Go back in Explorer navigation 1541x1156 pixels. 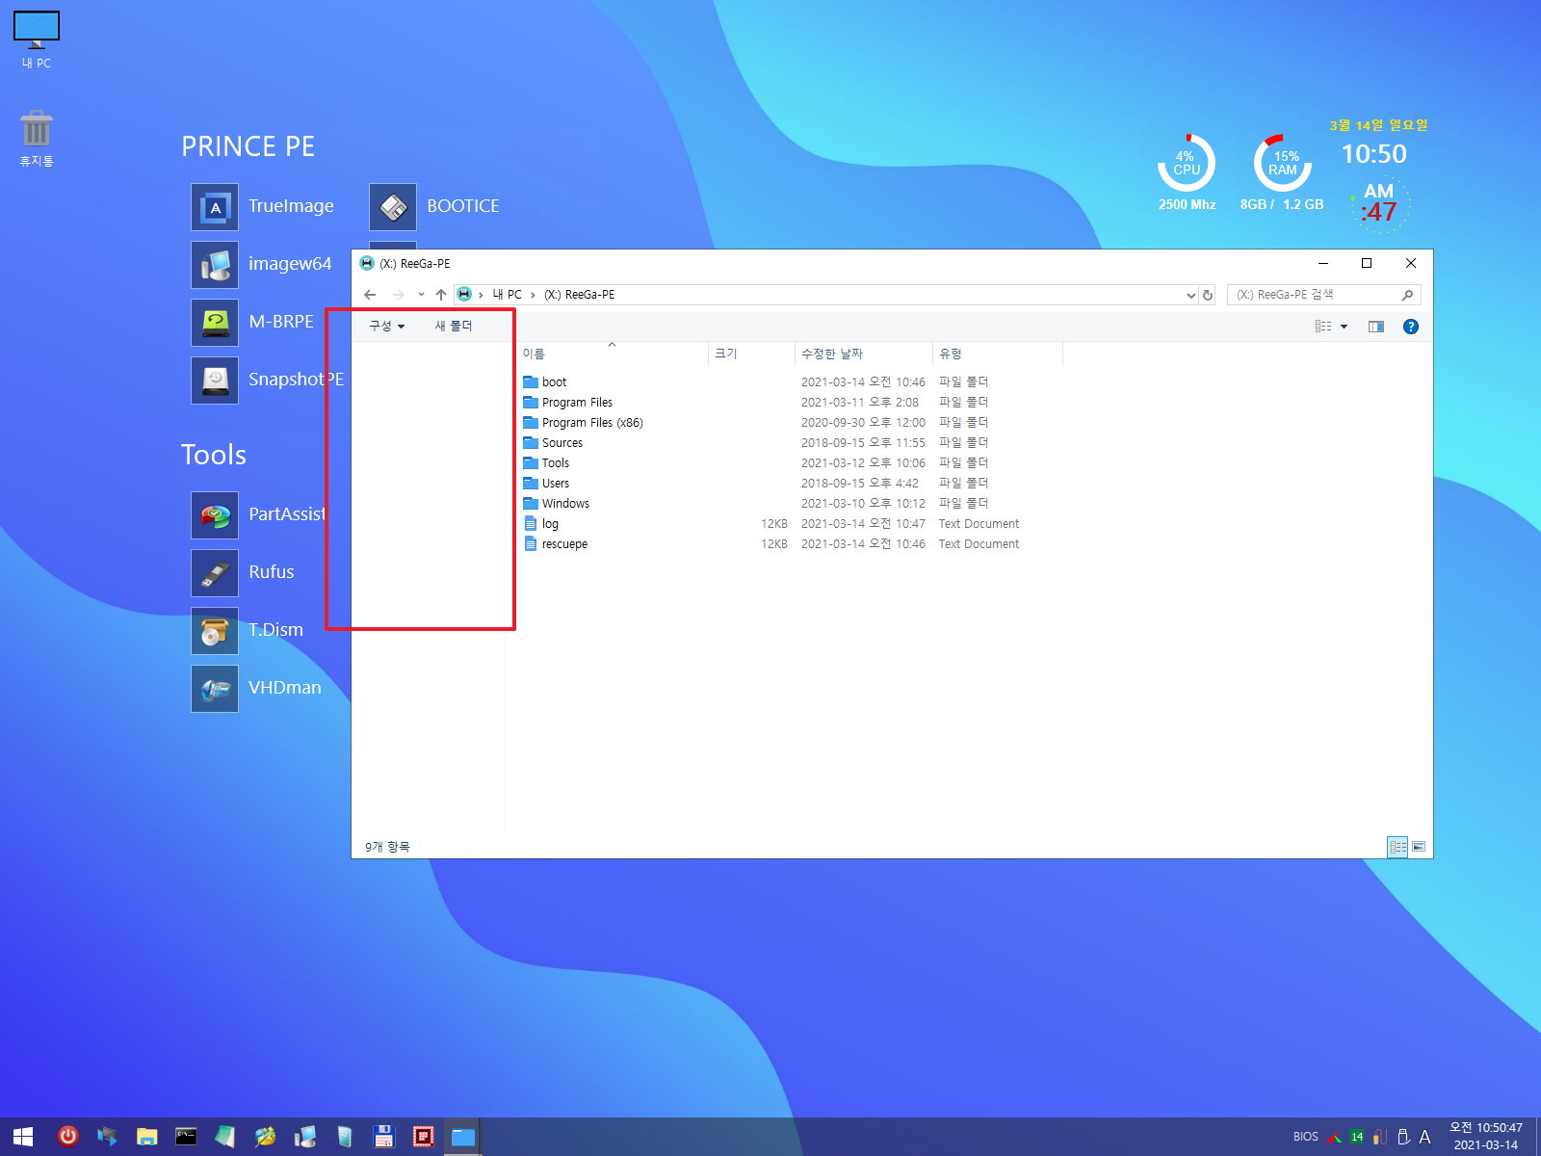click(370, 295)
